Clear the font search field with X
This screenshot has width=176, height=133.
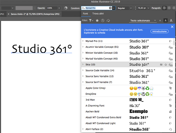click(x=110, y=8)
